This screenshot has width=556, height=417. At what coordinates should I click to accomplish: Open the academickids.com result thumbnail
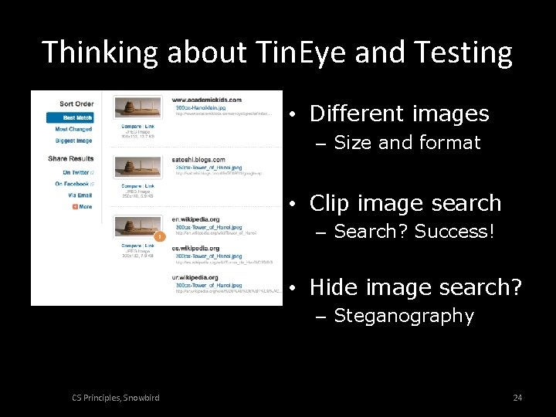pos(138,107)
